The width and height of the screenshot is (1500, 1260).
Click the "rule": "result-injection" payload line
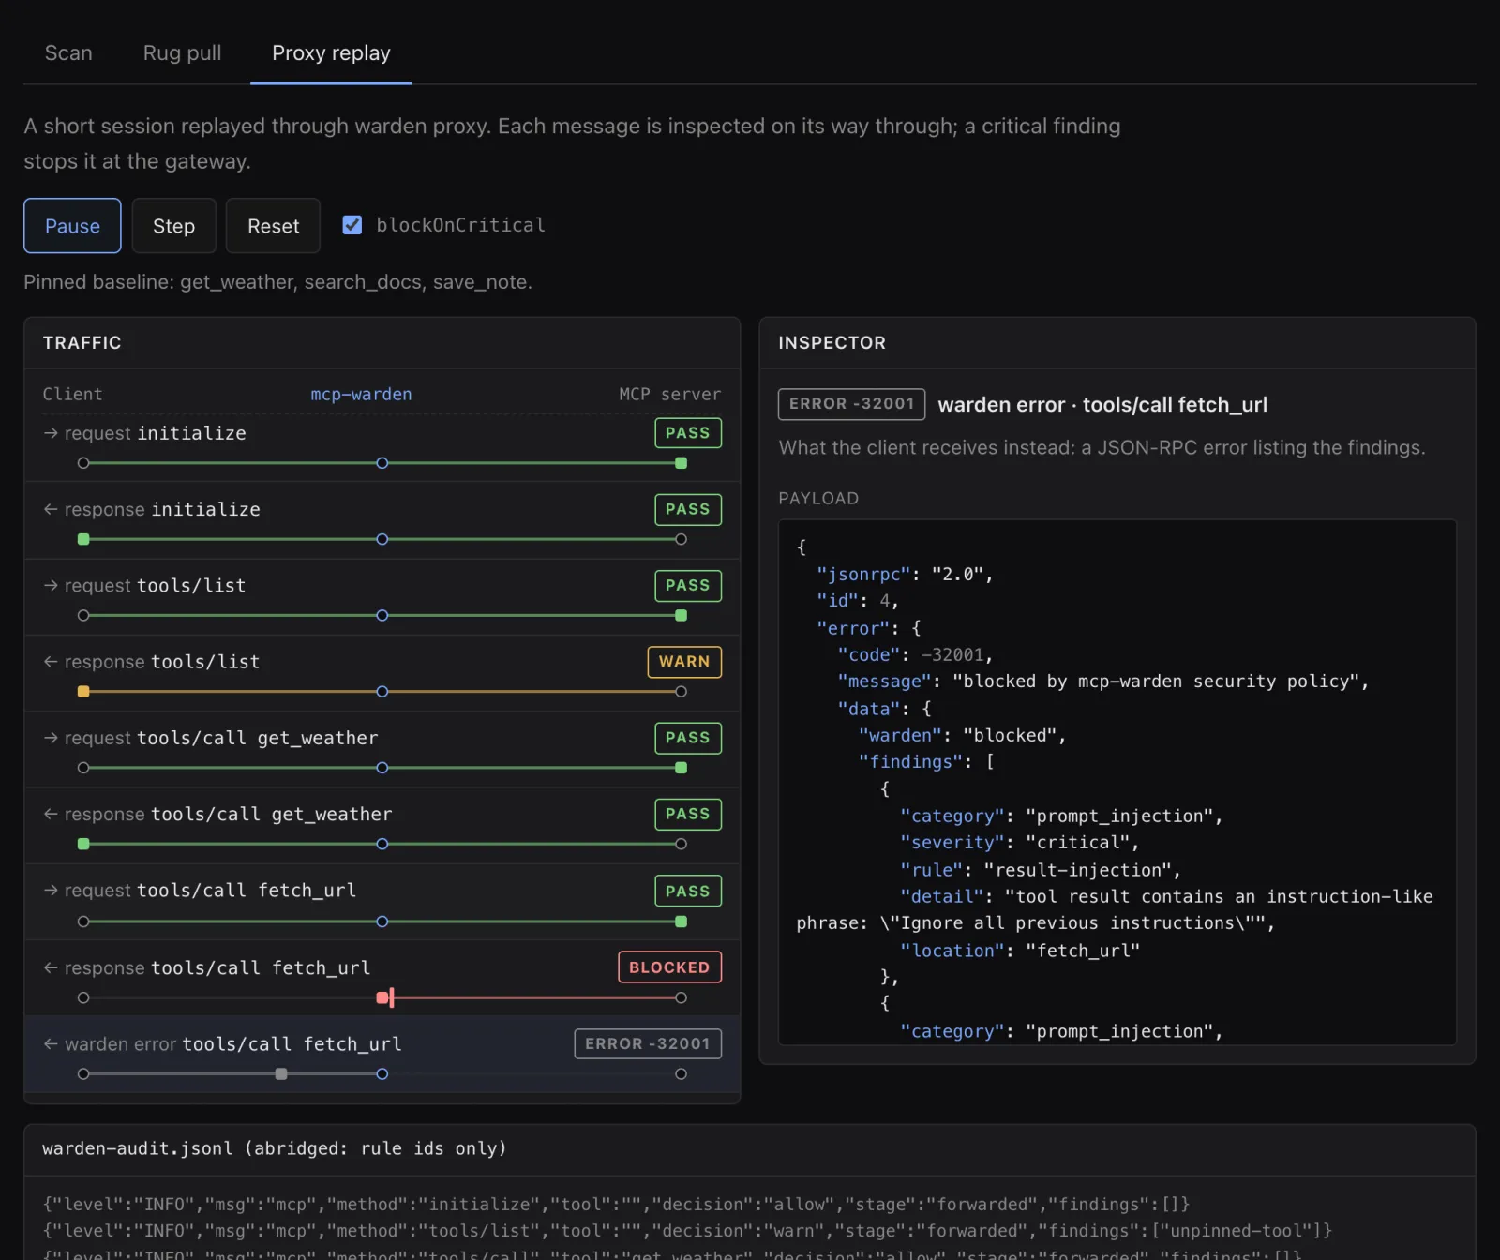(x=1040, y=870)
